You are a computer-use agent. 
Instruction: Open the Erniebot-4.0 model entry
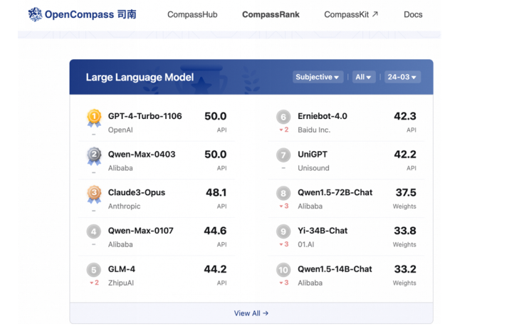[x=323, y=116]
